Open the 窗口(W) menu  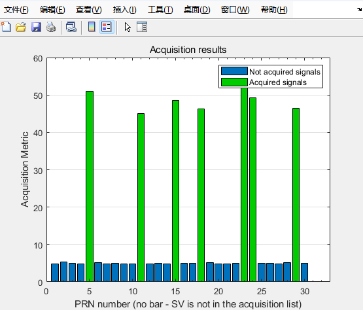(235, 10)
